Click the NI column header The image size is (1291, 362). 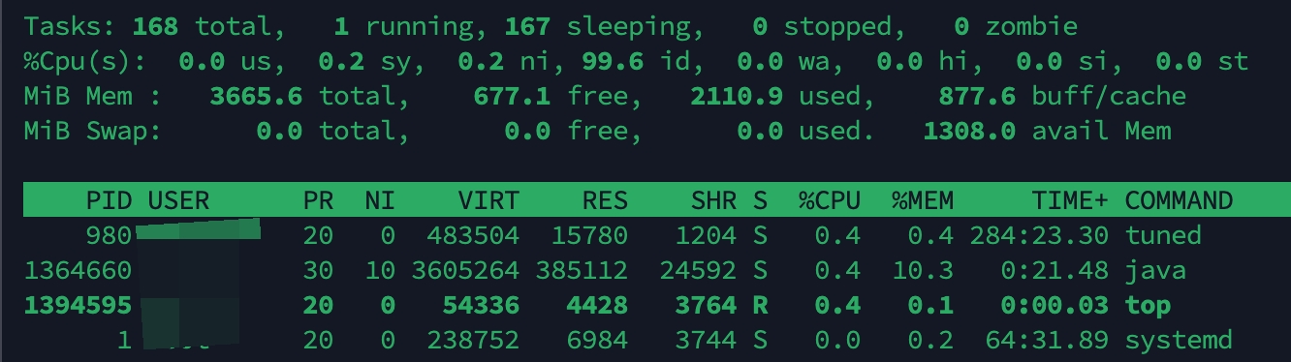[380, 200]
